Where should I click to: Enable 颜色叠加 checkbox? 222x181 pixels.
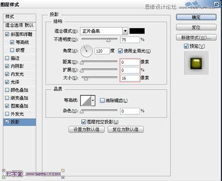click(x=7, y=90)
